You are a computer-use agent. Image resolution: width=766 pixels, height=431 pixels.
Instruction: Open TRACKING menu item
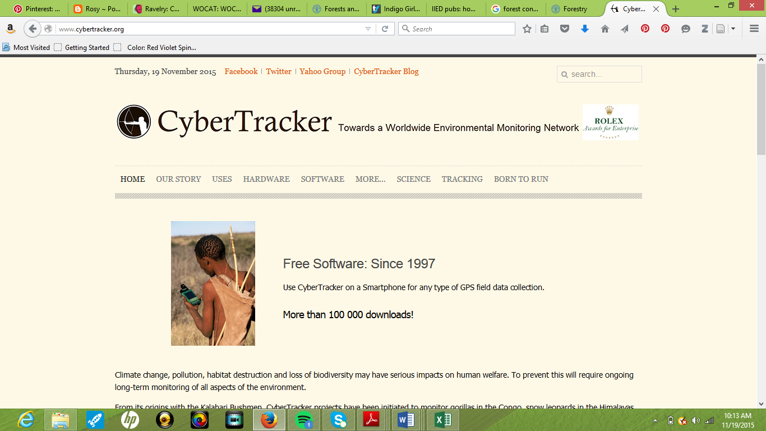462,179
